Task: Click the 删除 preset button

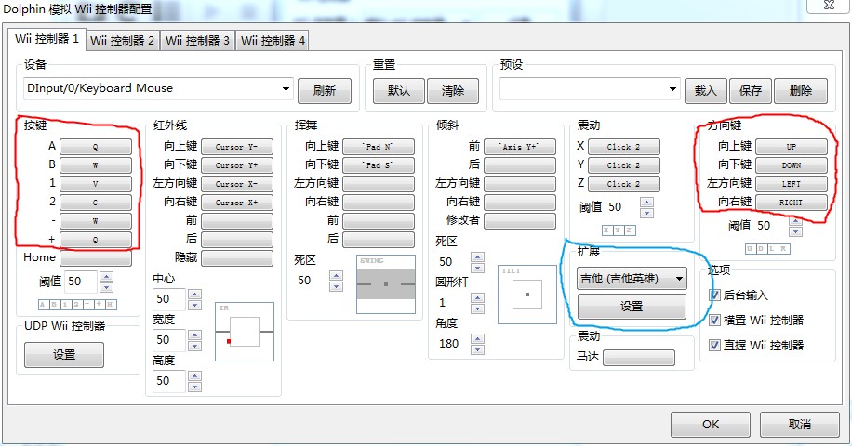Action: (801, 91)
